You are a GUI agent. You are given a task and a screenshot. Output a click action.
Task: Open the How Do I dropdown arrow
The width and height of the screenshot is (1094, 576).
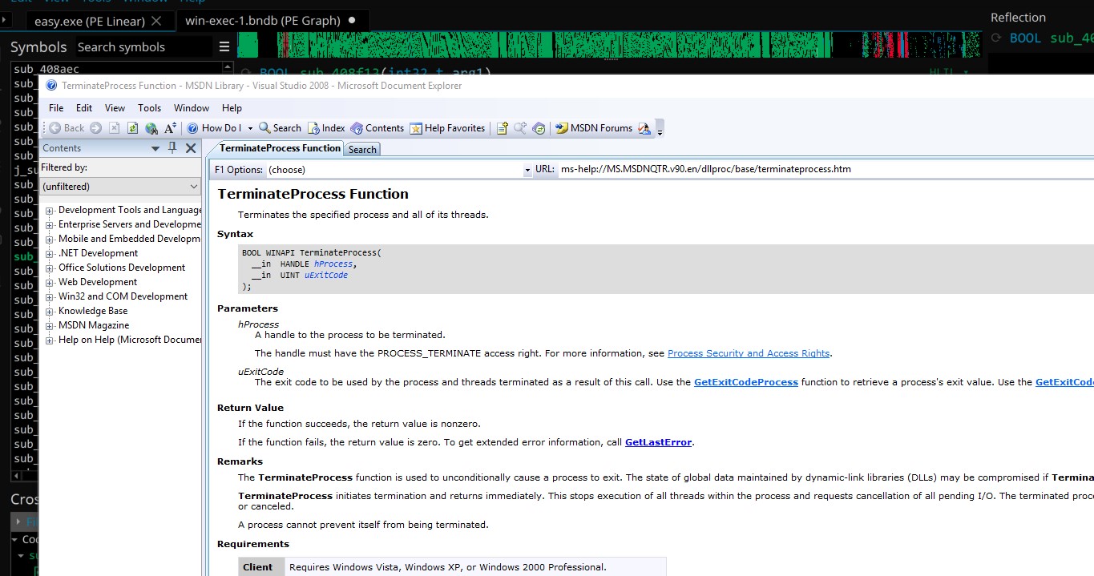tap(250, 128)
